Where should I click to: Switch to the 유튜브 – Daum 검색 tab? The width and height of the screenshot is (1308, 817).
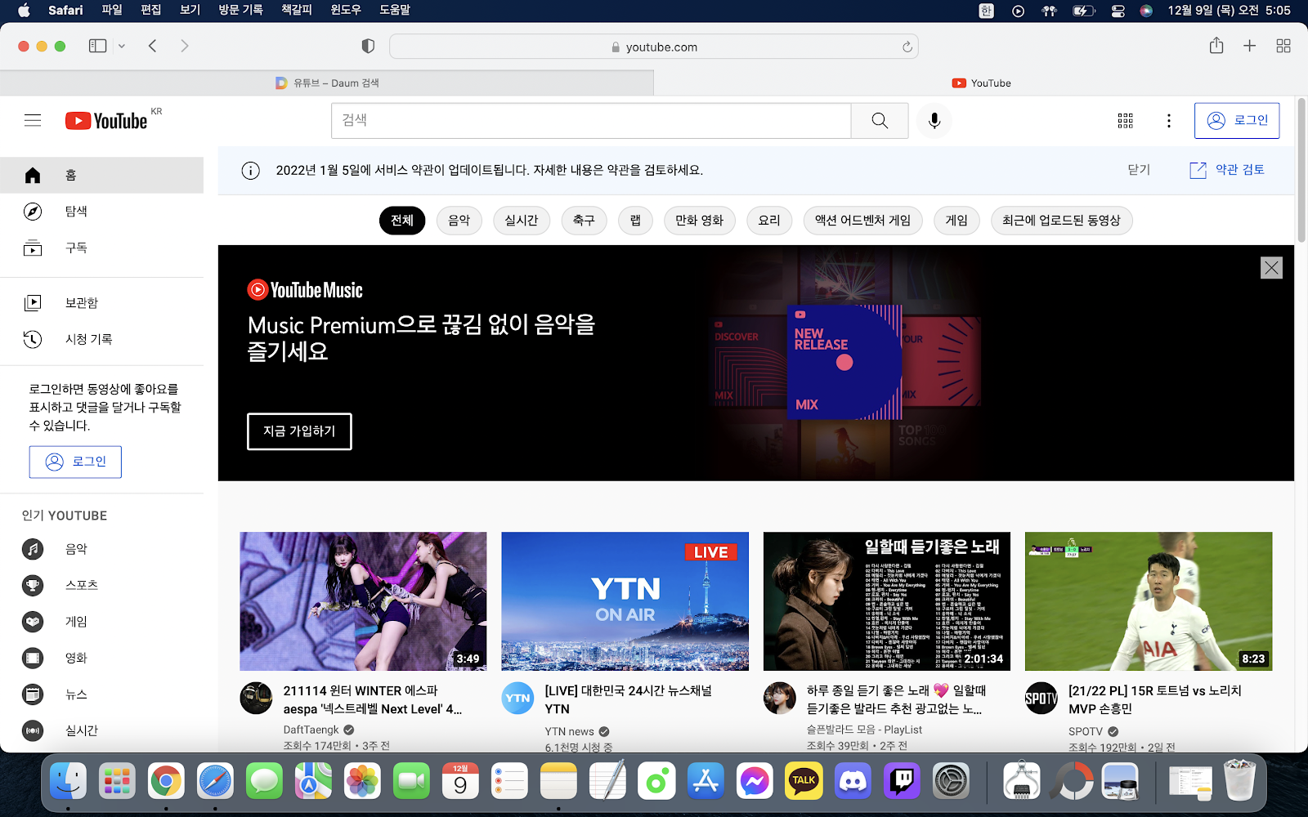tap(327, 83)
